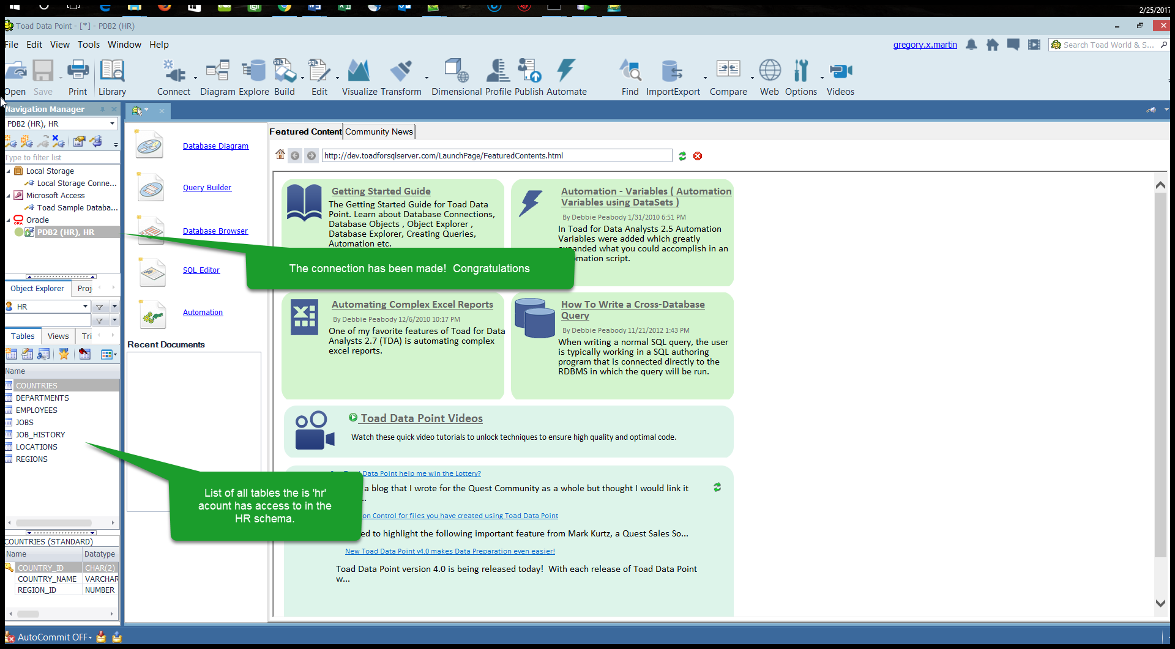Click the Find toolbar icon
The image size is (1175, 649).
[630, 78]
